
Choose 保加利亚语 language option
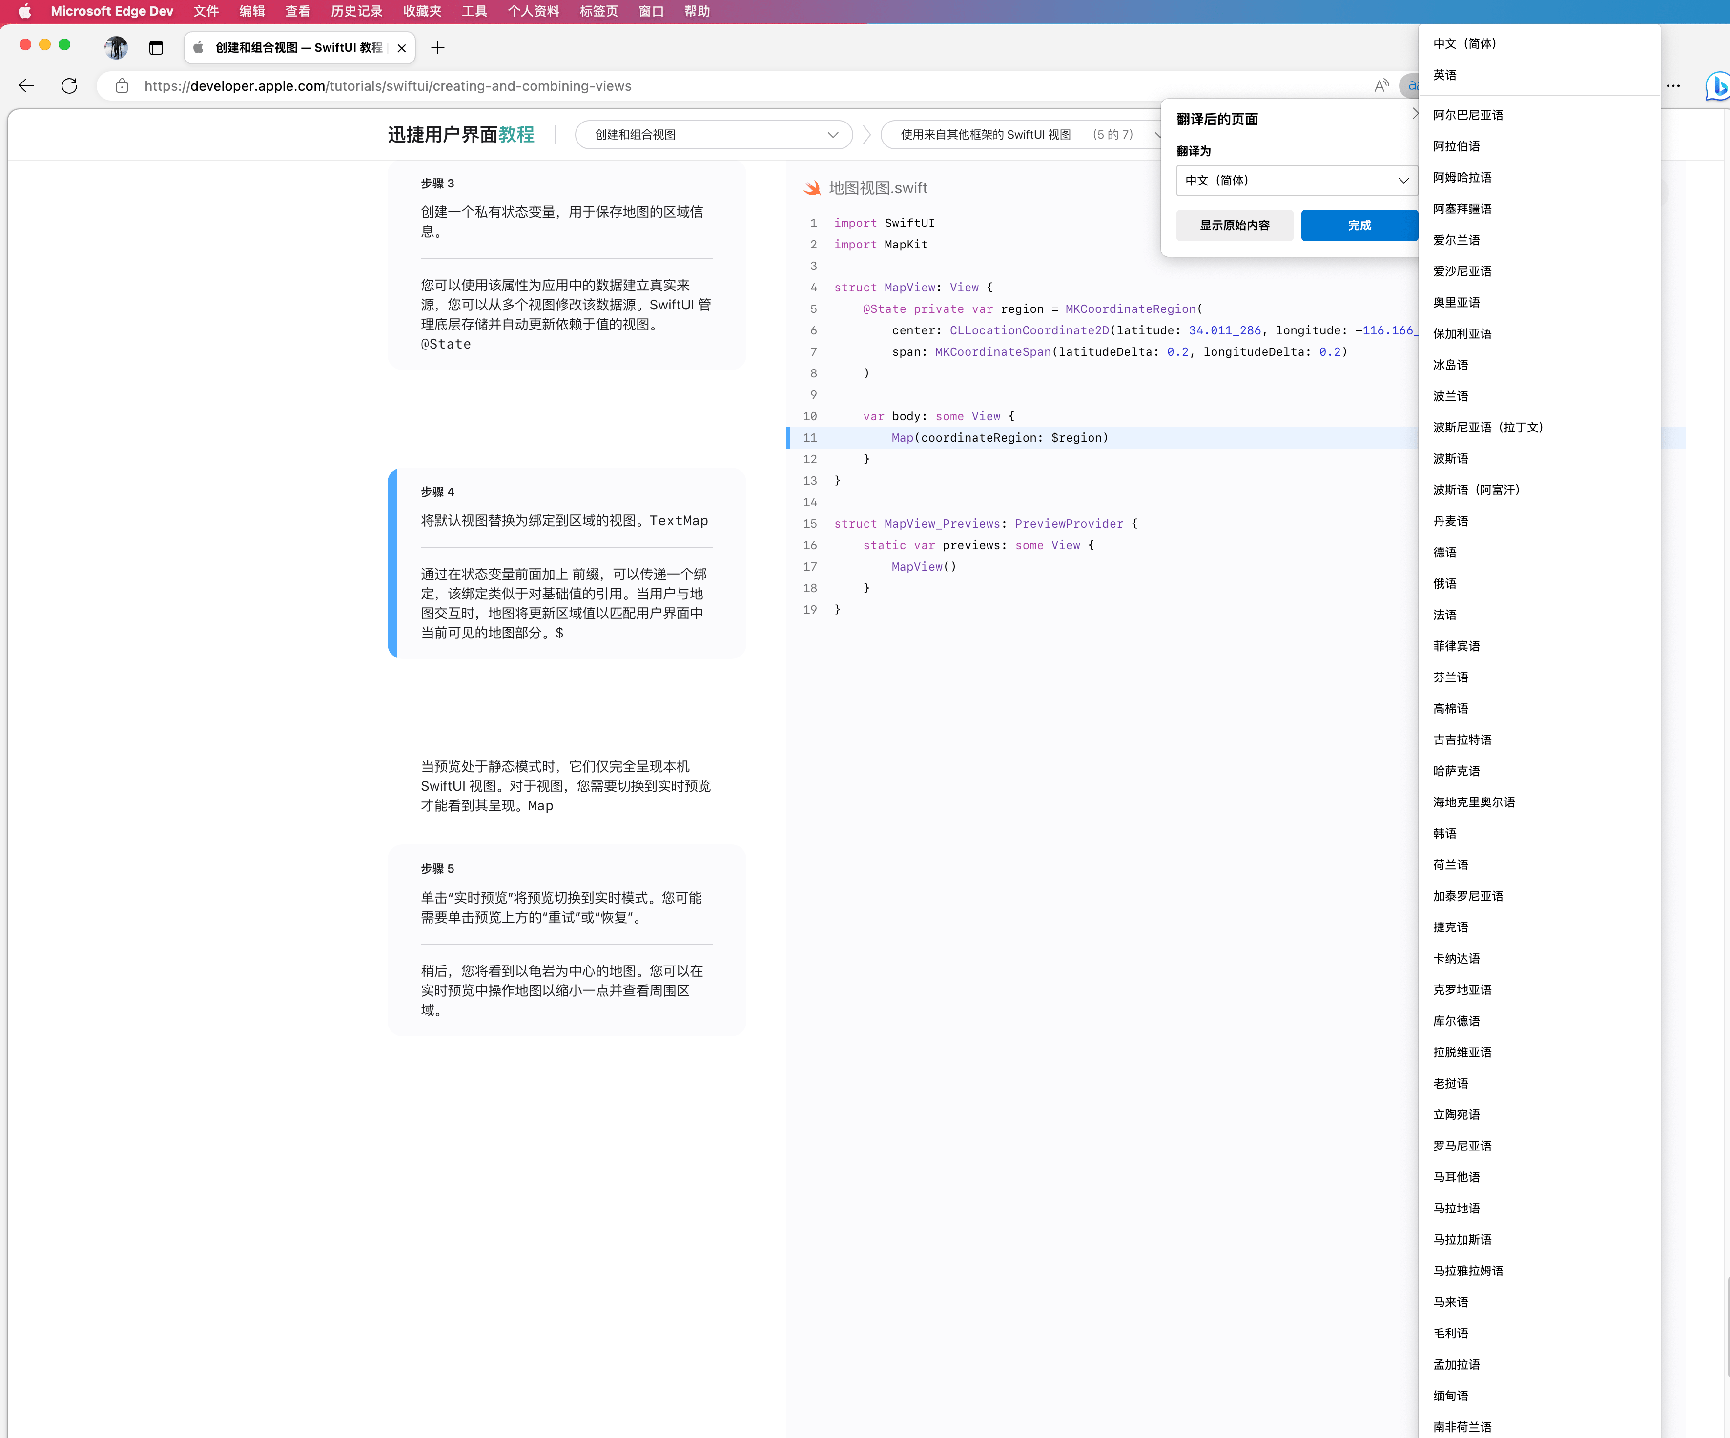(x=1539, y=333)
